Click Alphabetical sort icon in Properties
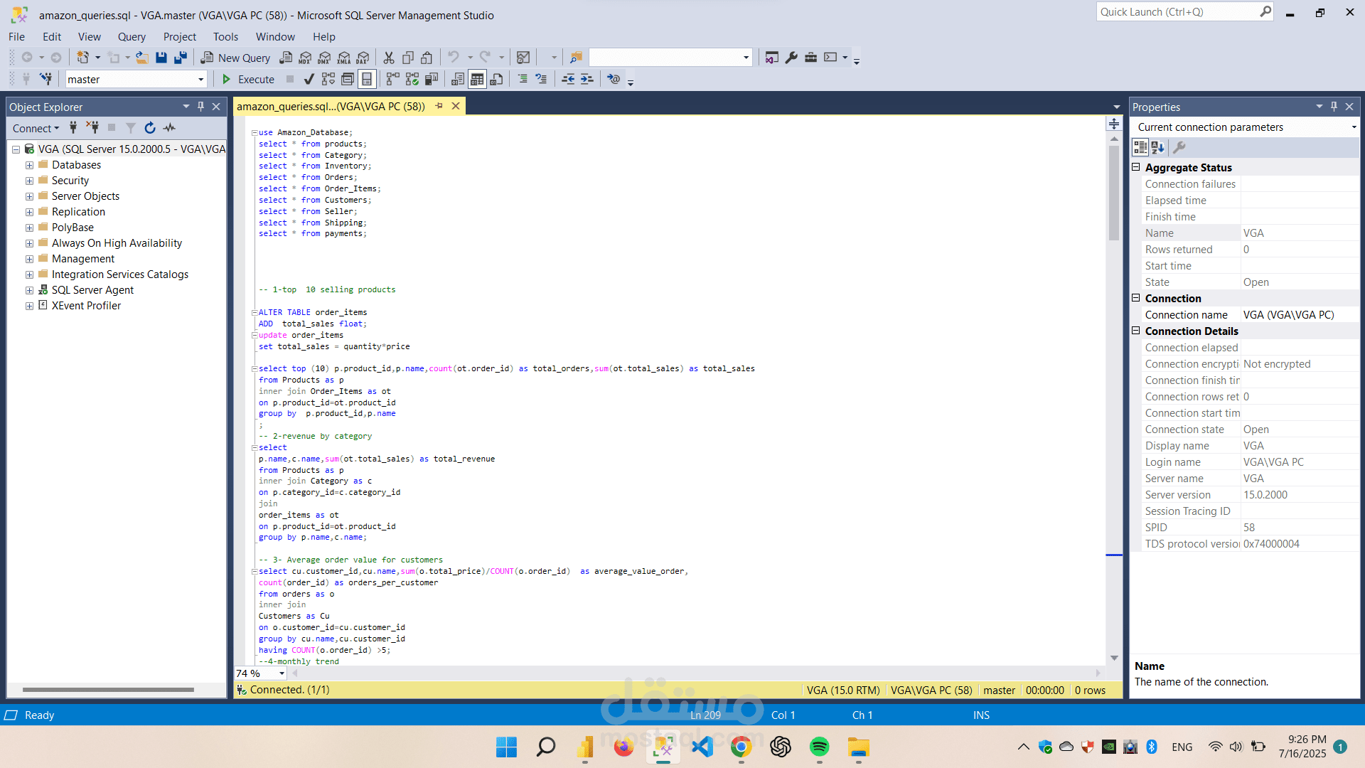1365x768 pixels. (x=1158, y=147)
